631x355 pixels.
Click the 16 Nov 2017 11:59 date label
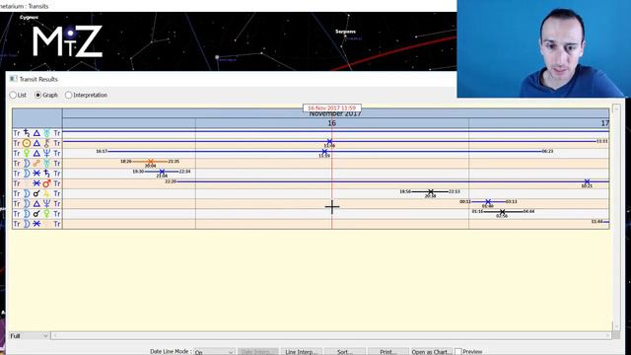point(332,107)
